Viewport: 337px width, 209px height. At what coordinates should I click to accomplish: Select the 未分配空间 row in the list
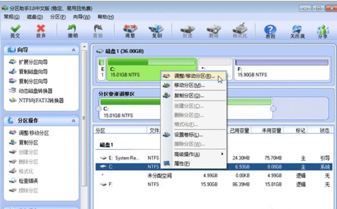coord(213,176)
